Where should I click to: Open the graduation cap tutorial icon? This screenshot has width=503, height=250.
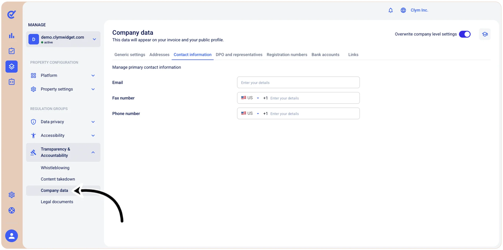pos(485,34)
